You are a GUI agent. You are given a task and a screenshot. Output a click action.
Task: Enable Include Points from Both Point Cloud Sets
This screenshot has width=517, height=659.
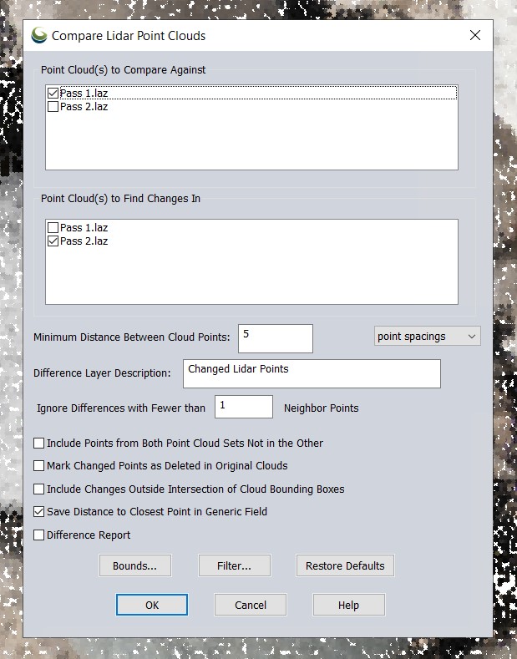coord(38,443)
